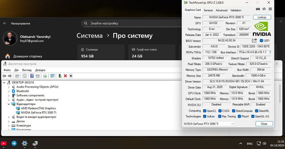
Task: Click the Settings back arrow
Action: coord(5,23)
